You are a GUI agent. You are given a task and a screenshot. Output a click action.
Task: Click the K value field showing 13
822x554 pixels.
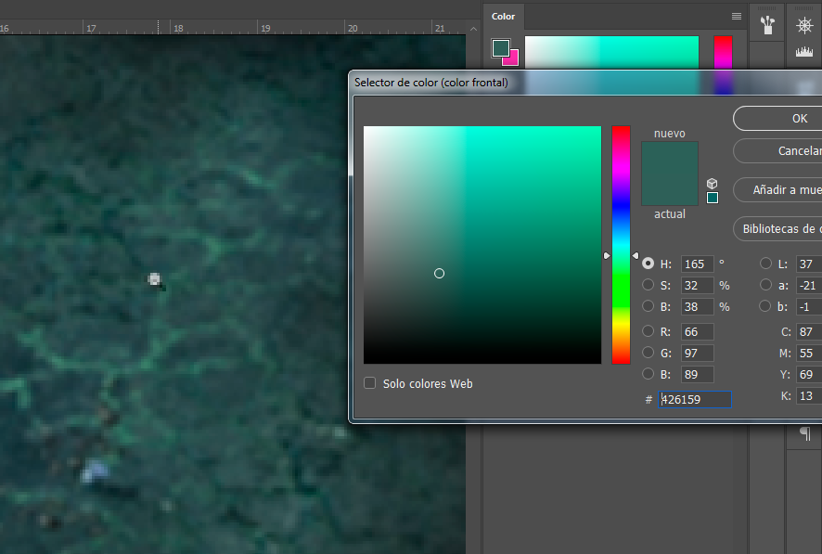(809, 395)
